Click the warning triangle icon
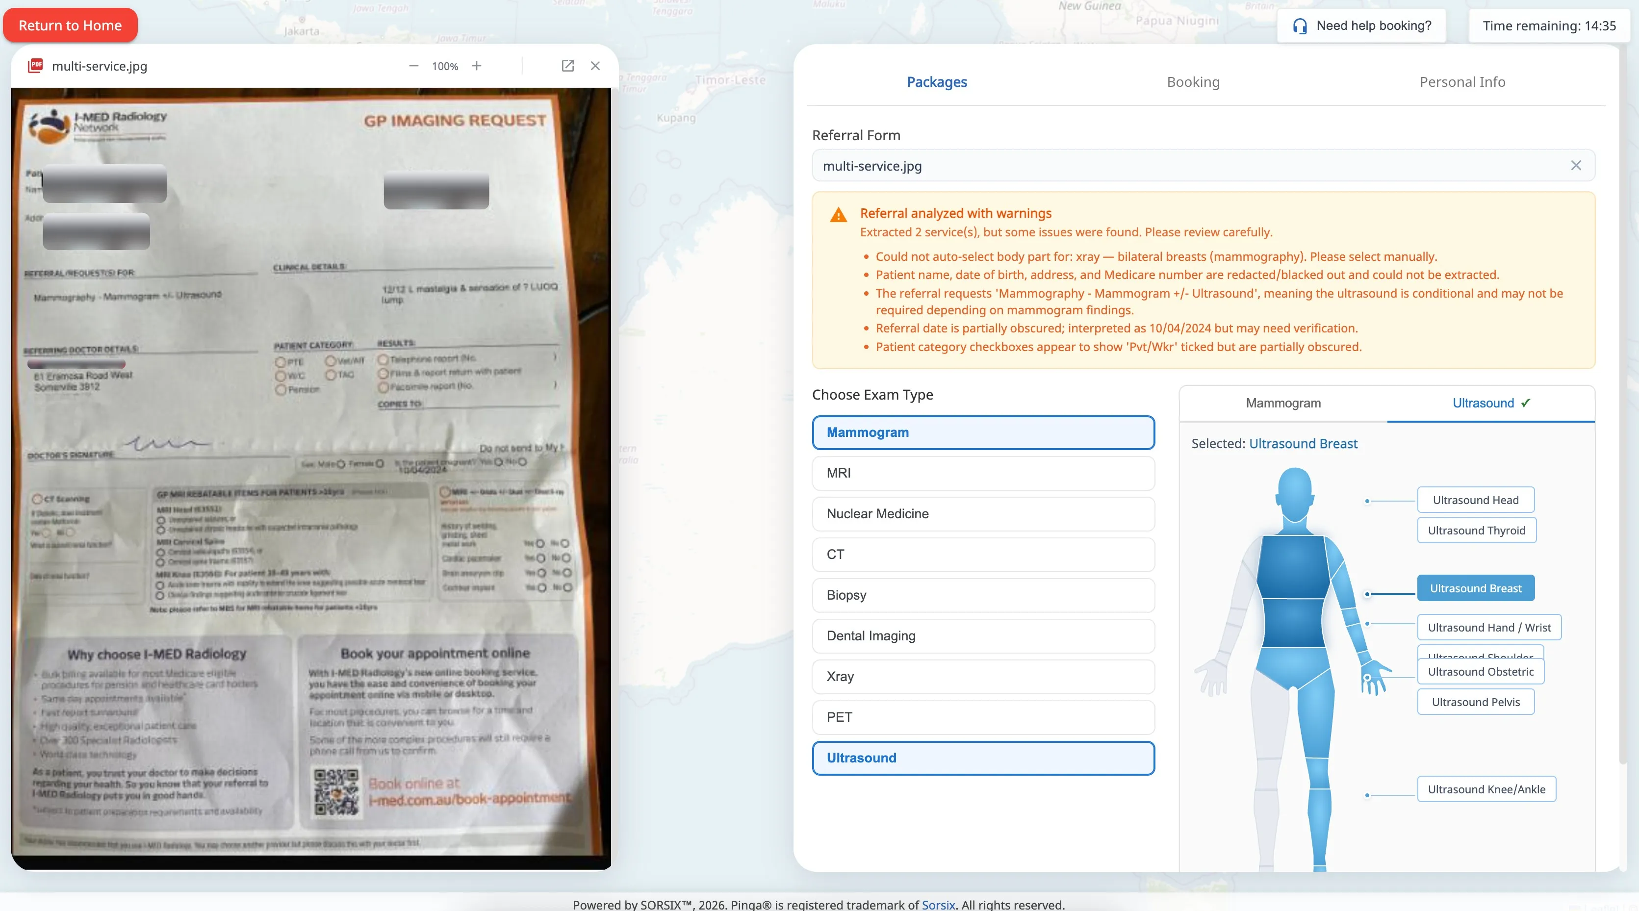This screenshot has width=1639, height=911. (x=839, y=215)
